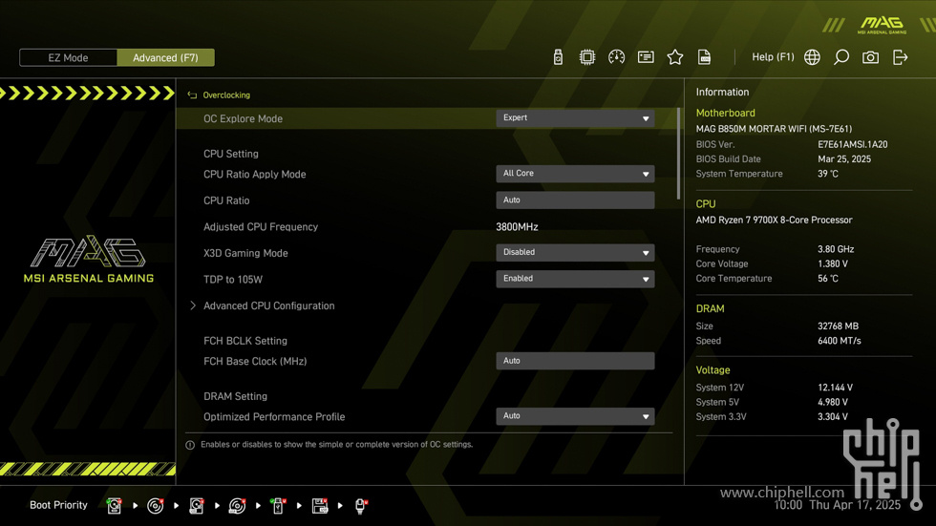This screenshot has width=936, height=526.
Task: Select the network boot device icon
Action: pos(361,506)
